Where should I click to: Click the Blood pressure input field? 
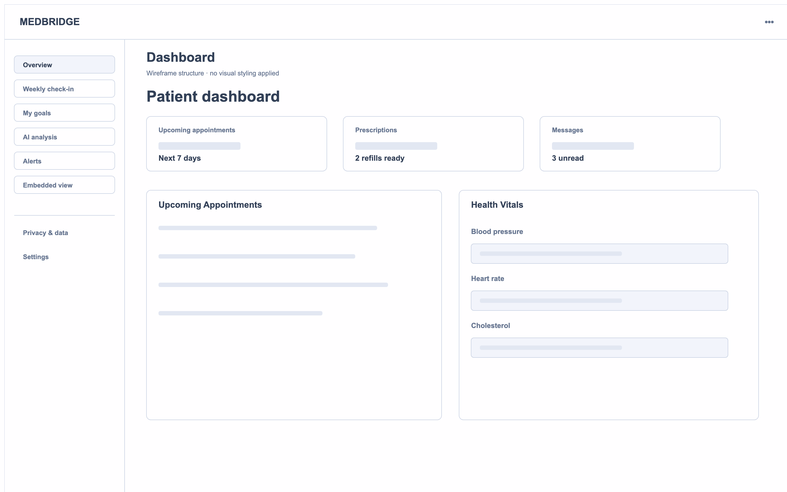(599, 253)
